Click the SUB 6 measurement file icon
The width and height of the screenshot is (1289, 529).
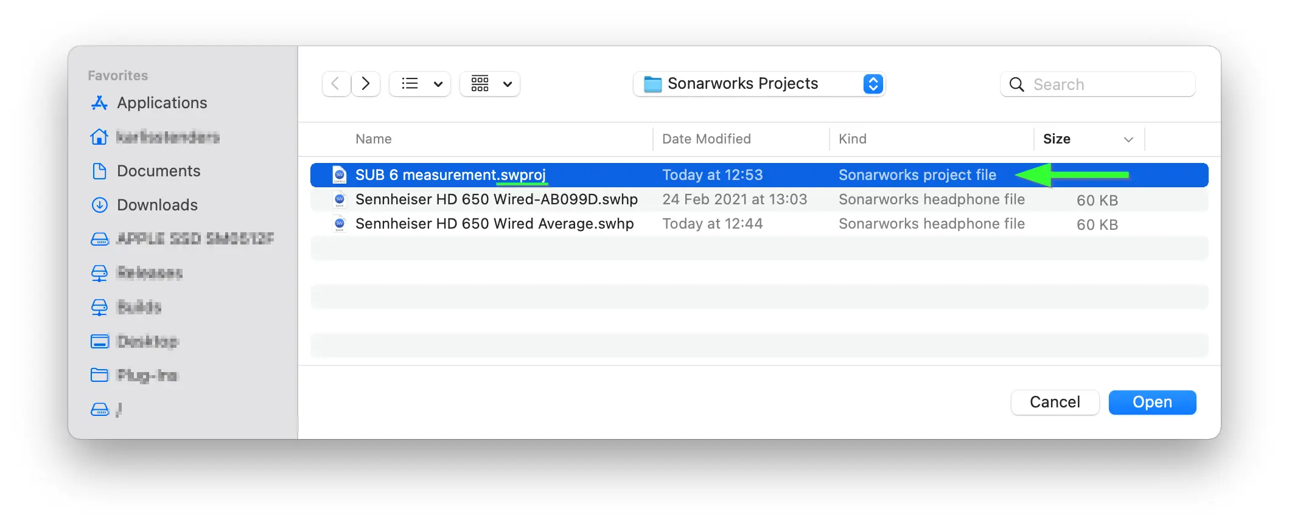coord(340,175)
